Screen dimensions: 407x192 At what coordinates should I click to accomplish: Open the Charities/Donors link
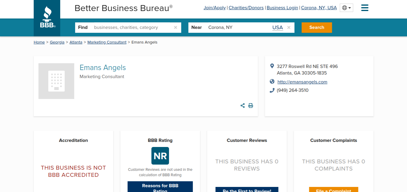[246, 8]
